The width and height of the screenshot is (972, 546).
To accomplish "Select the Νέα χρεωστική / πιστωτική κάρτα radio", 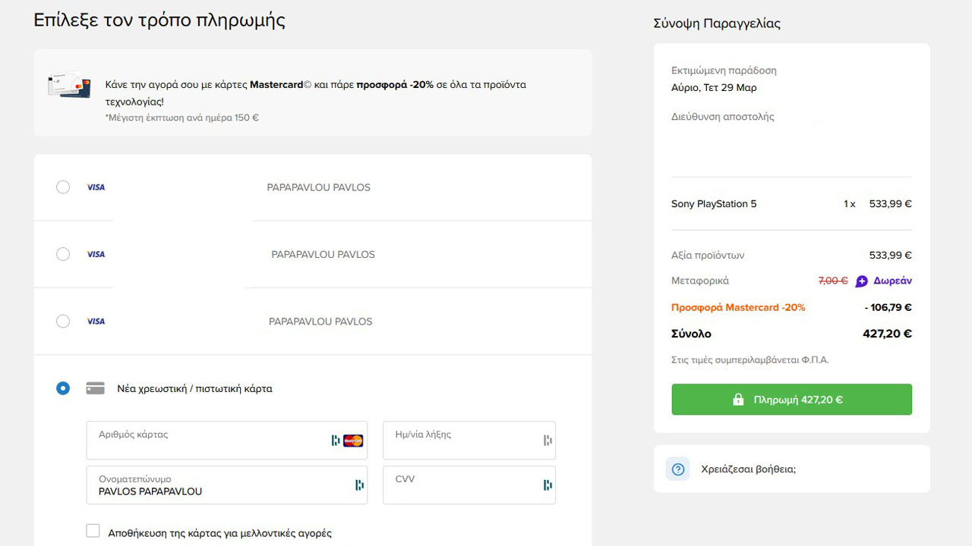I will click(63, 388).
